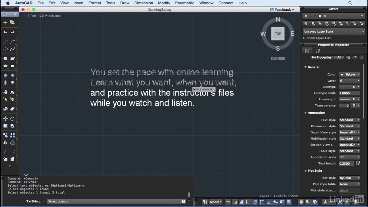The image size is (368, 207).
Task: Open the Plot style ByColor dropdown
Action: [x=349, y=178]
